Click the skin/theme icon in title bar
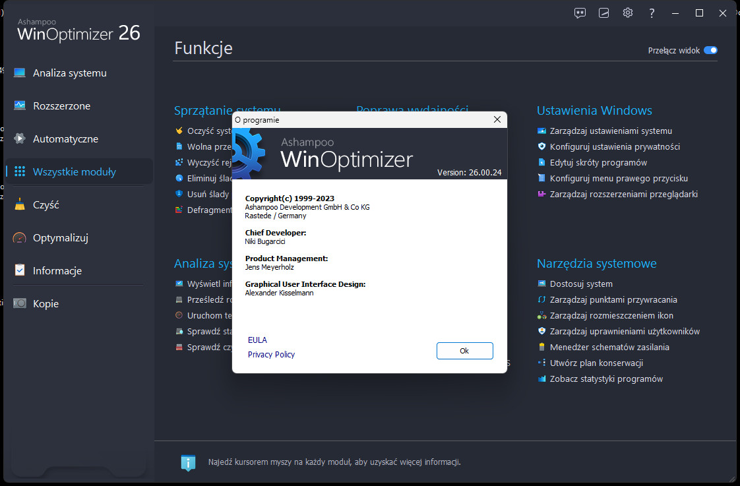740x486 pixels. (603, 13)
